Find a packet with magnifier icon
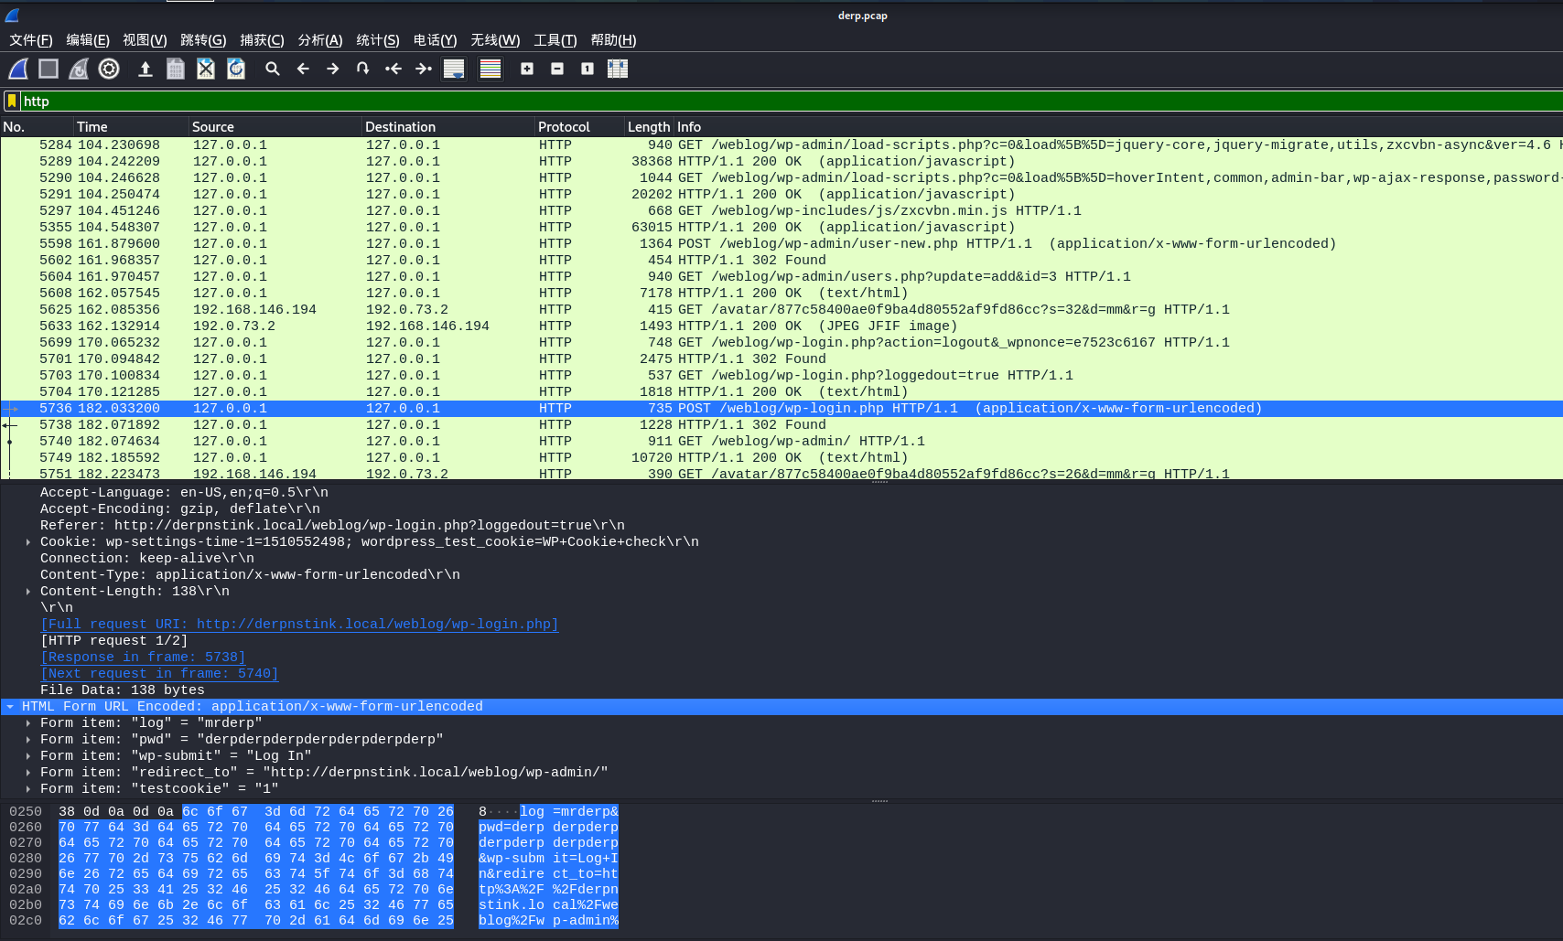 point(273,69)
